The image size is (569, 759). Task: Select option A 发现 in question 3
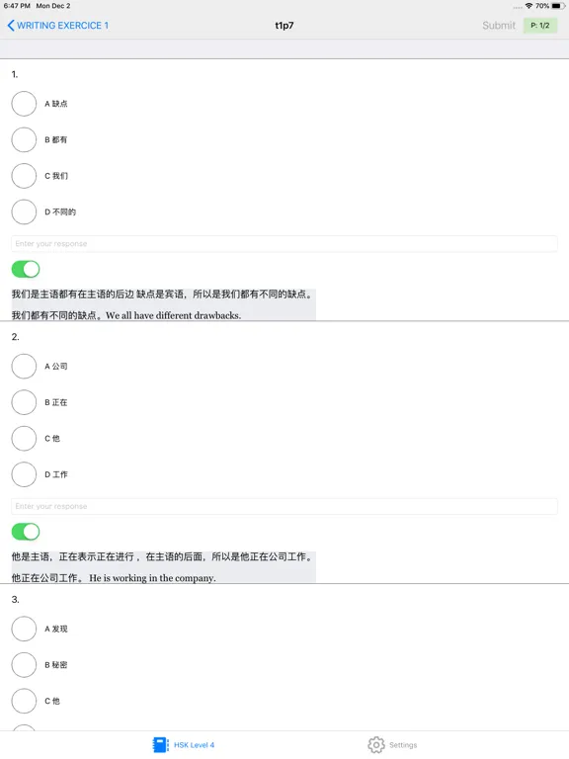tap(24, 629)
